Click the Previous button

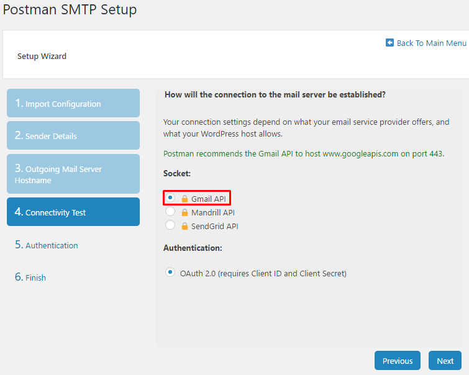coord(398,361)
